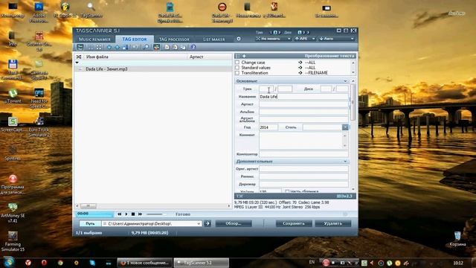476x268 pixels.
Task: Select Dada Life mp3 file row
Action: coord(153,69)
